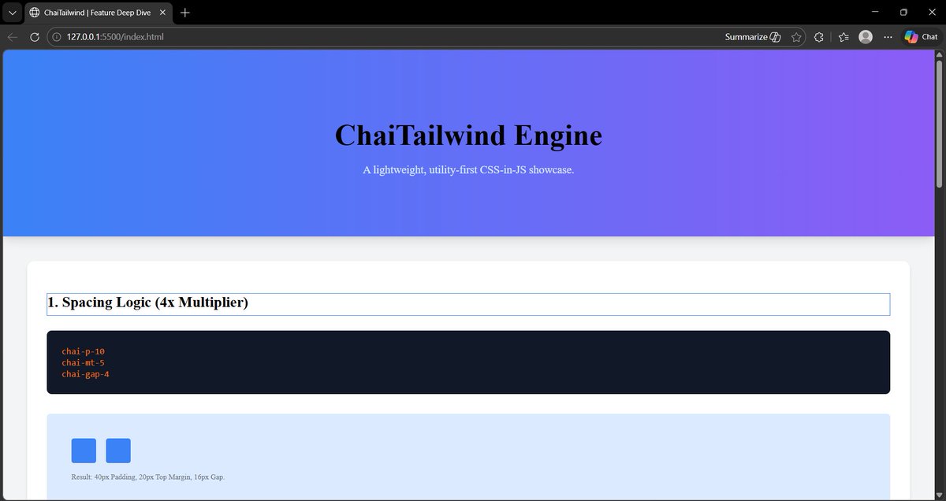Viewport: 946px width, 501px height.
Task: Open the tab search dropdown arrow
Action: point(12,13)
